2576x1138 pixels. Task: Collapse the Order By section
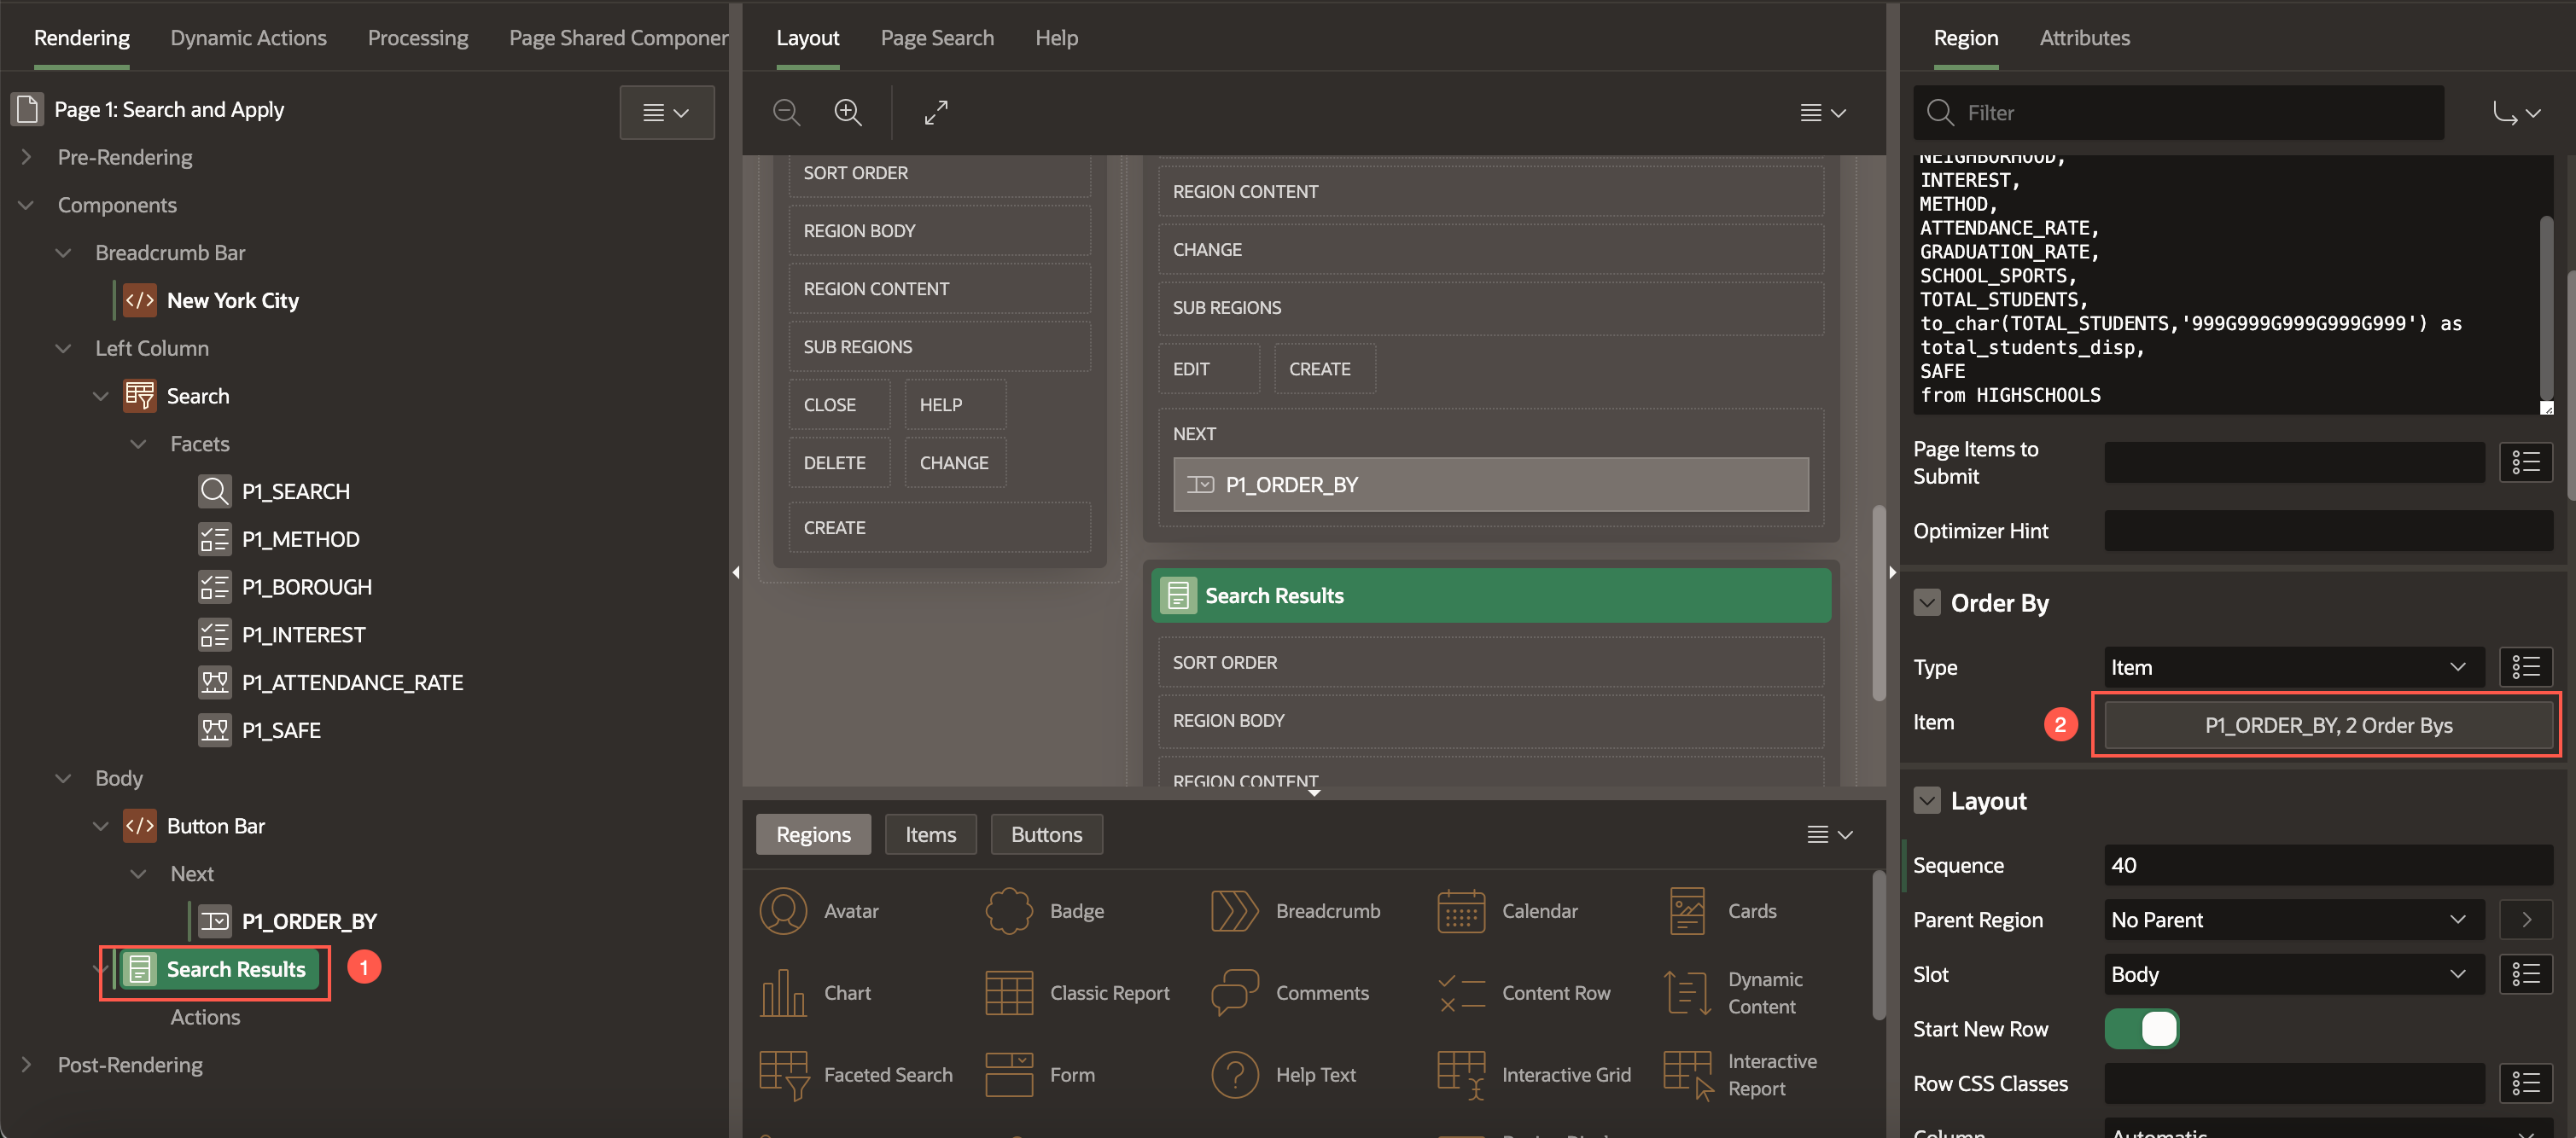1926,602
